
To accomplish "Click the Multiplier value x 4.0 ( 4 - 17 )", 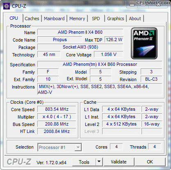I will click(57, 117).
